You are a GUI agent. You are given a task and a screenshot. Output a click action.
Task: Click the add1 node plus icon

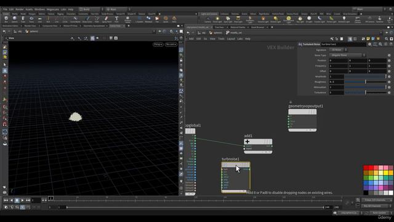pos(247,141)
